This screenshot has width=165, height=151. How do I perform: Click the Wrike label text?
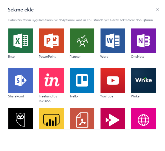(135, 96)
